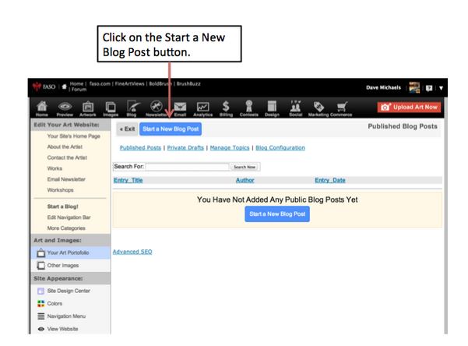Open the Preview eye icon
This screenshot has width=468, height=346.
pyautogui.click(x=65, y=108)
